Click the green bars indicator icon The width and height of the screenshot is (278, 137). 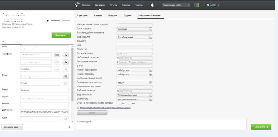click(197, 5)
